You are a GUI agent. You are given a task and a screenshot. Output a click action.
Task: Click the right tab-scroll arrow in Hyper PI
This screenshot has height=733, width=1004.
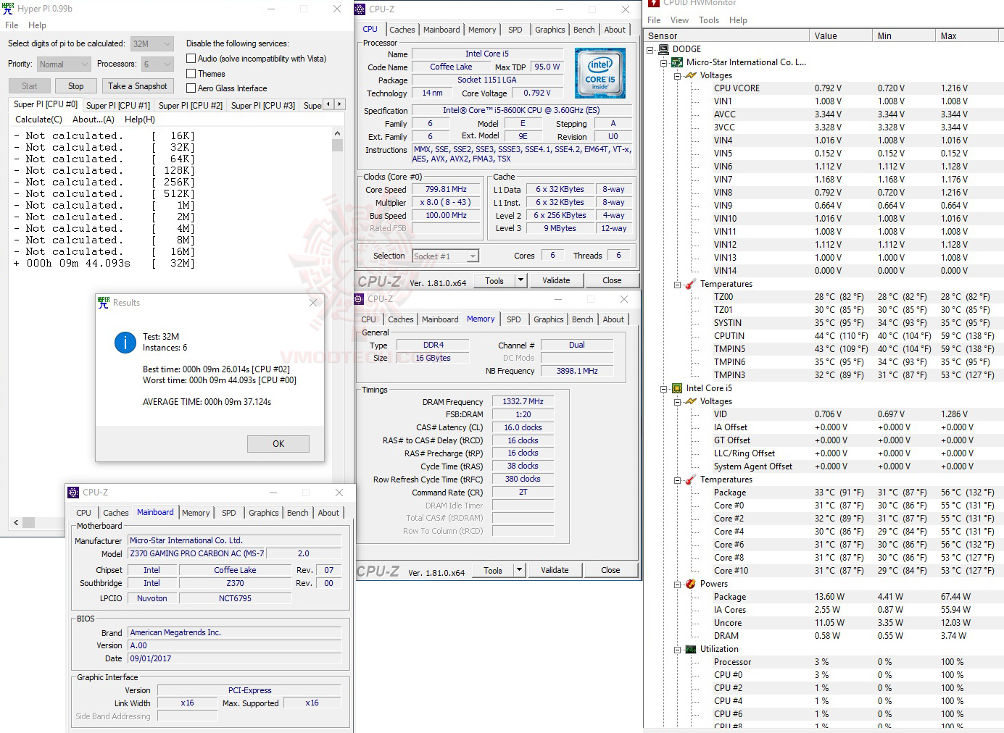coord(339,104)
